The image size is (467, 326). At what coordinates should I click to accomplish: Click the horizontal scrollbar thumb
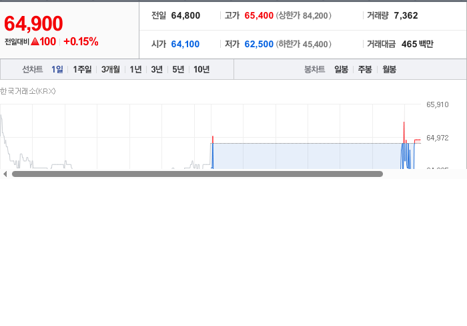pyautogui.click(x=197, y=174)
